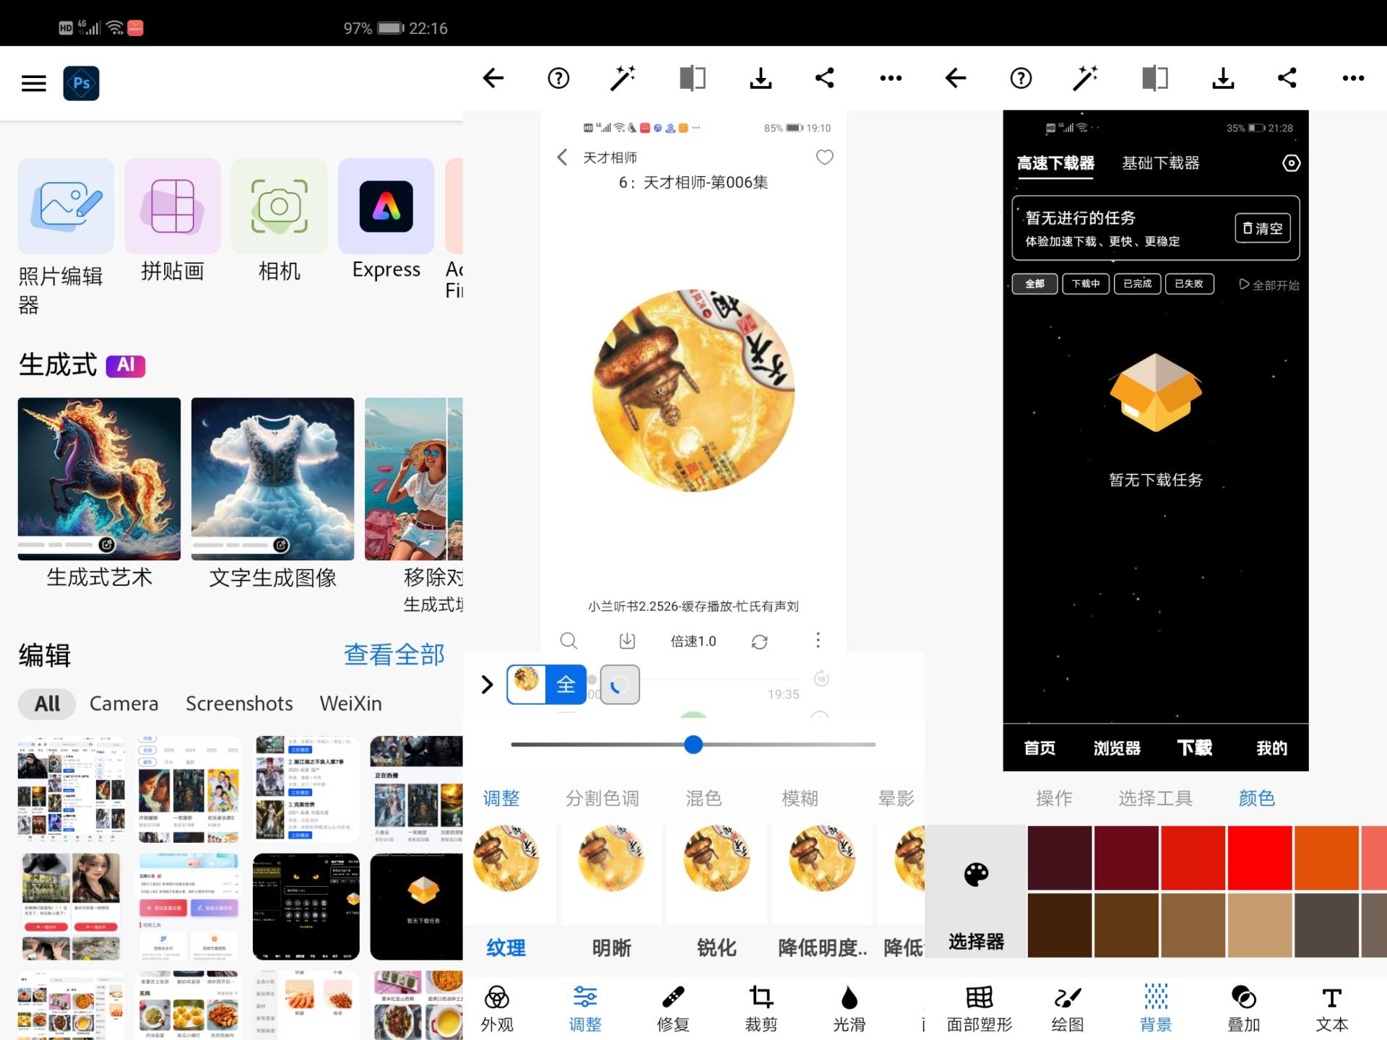Viewport: 1387px width, 1040px height.
Task: Select the 裁剪 crop tool
Action: 761,1007
